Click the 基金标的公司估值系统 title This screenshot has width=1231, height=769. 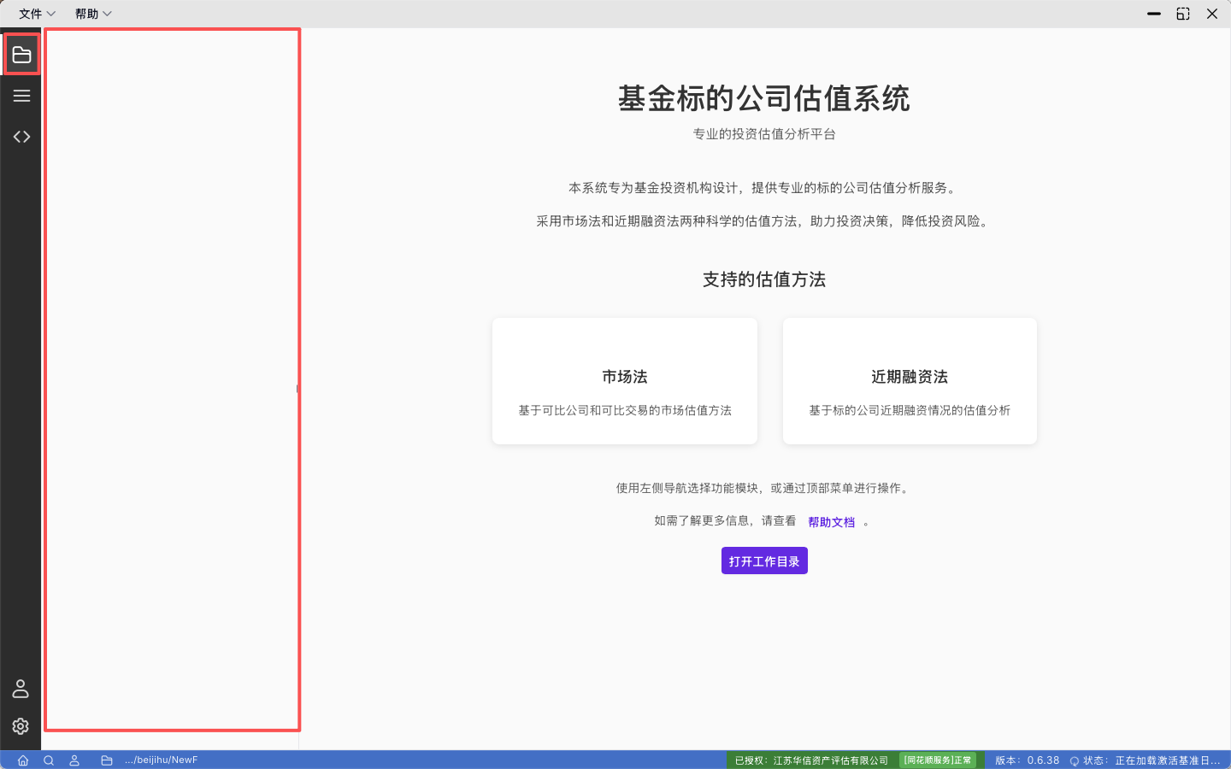pyautogui.click(x=764, y=98)
